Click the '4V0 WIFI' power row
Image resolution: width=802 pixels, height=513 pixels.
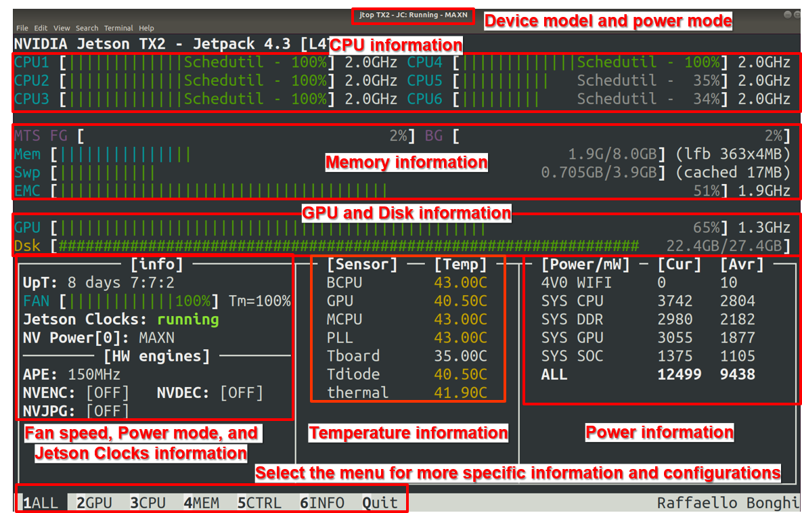(x=640, y=282)
